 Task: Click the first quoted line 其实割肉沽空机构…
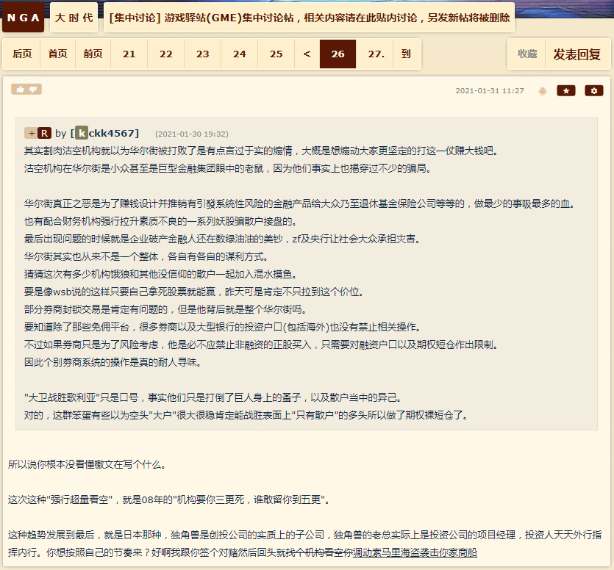261,151
